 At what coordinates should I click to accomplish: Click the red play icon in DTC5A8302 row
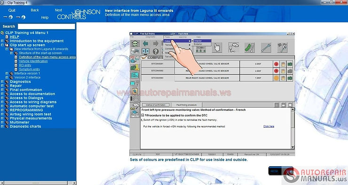[x=276, y=71]
